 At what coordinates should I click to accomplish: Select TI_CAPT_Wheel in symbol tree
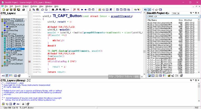pyautogui.click(x=16, y=60)
